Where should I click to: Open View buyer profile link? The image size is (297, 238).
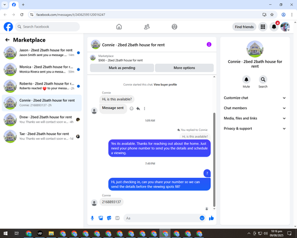165,84
